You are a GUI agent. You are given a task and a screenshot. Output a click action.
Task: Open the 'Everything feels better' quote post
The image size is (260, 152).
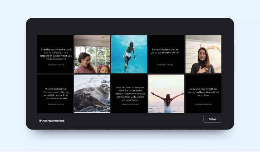[x=166, y=54]
